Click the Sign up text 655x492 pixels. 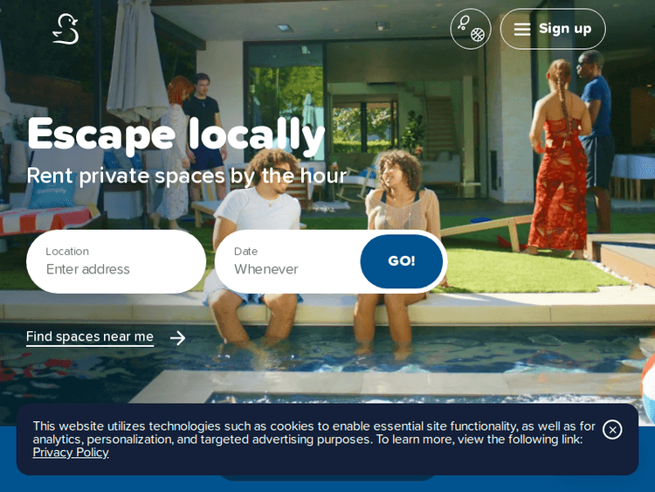point(565,29)
